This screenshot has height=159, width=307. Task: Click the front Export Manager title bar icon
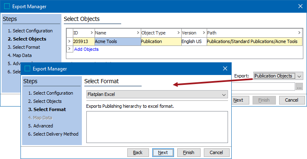[27, 68]
